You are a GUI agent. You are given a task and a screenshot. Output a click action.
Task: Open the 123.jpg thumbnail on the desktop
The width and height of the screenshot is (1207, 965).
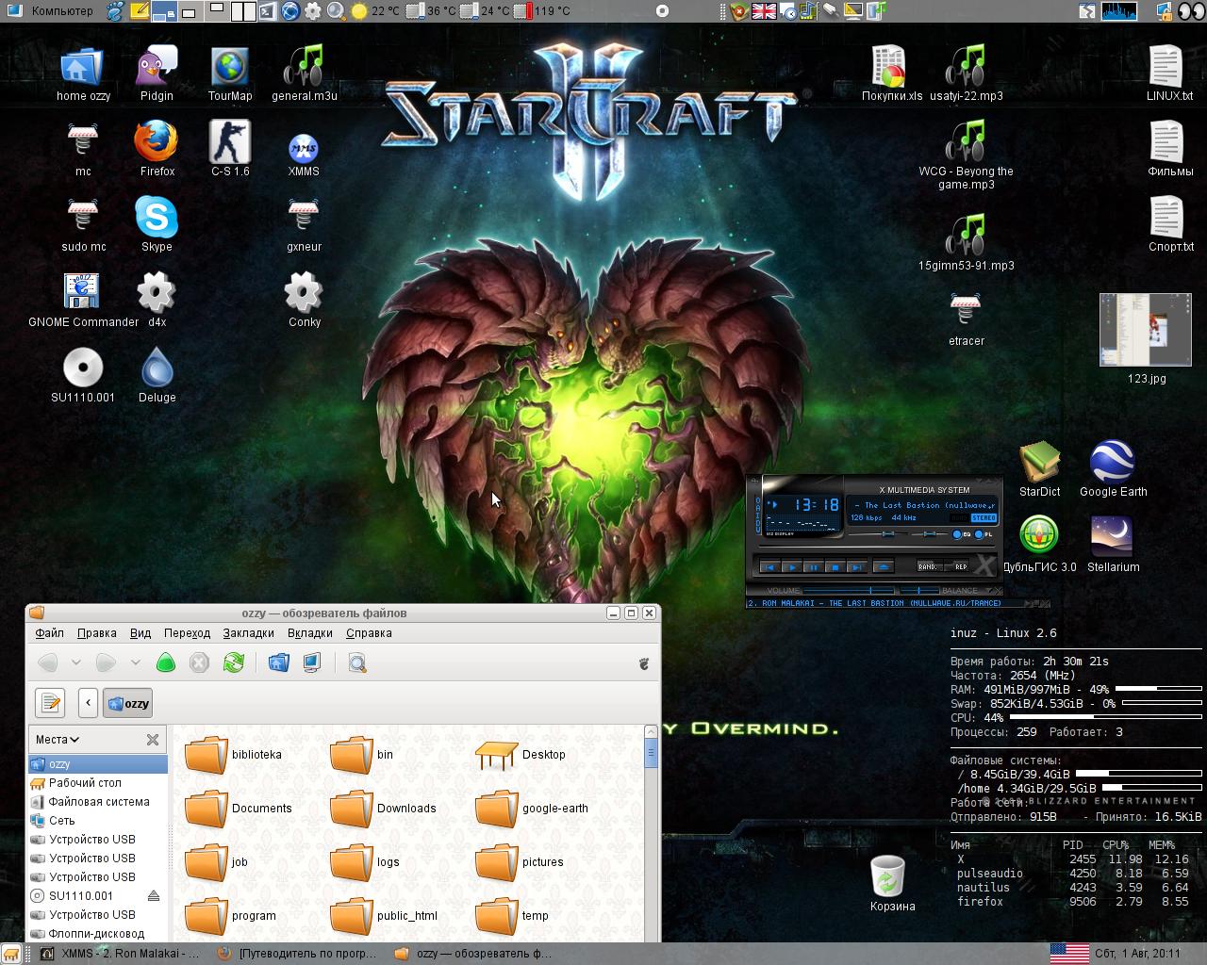pyautogui.click(x=1147, y=330)
